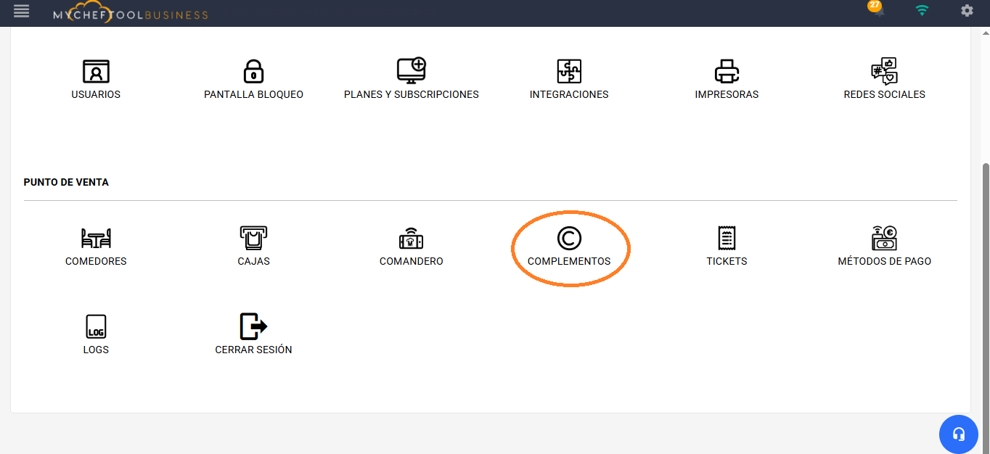Open the Cajas register icon
The width and height of the screenshot is (990, 454).
[x=253, y=239]
